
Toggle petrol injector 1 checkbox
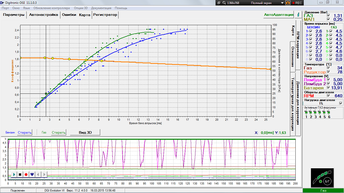pos(311,31)
